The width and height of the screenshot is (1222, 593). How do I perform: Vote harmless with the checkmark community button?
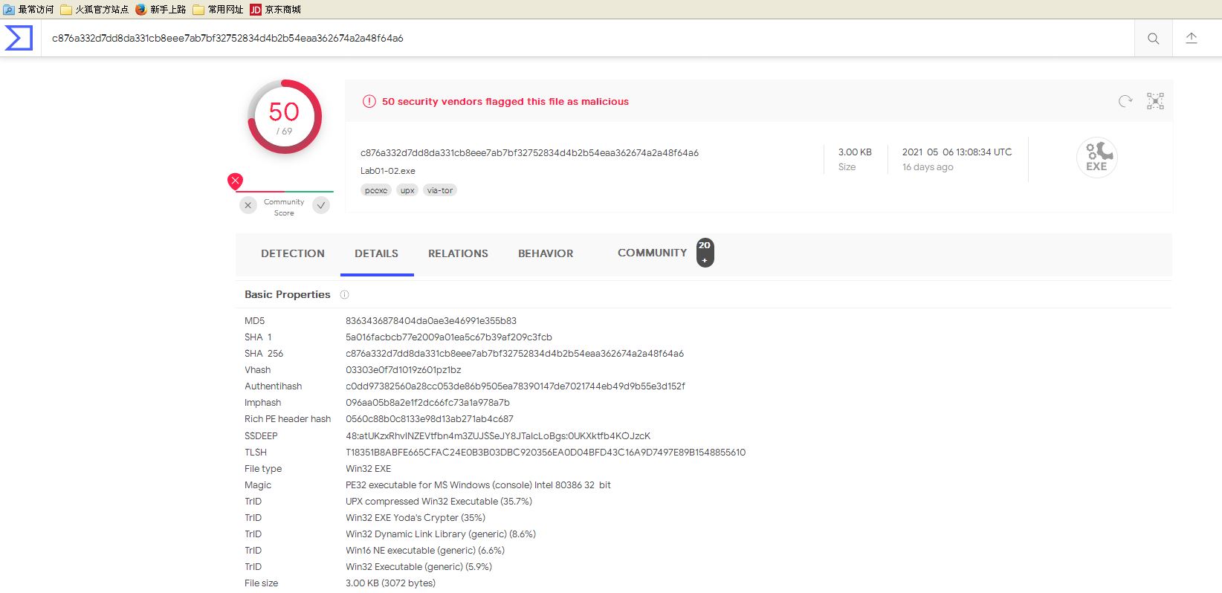click(x=321, y=205)
